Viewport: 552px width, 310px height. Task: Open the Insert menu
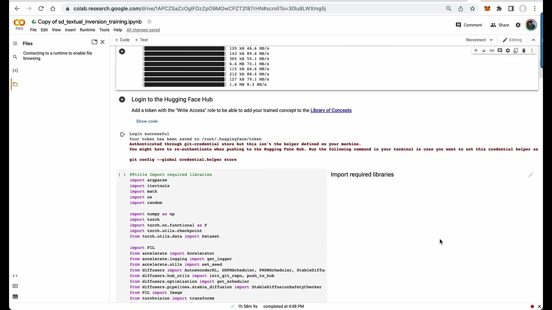70,30
